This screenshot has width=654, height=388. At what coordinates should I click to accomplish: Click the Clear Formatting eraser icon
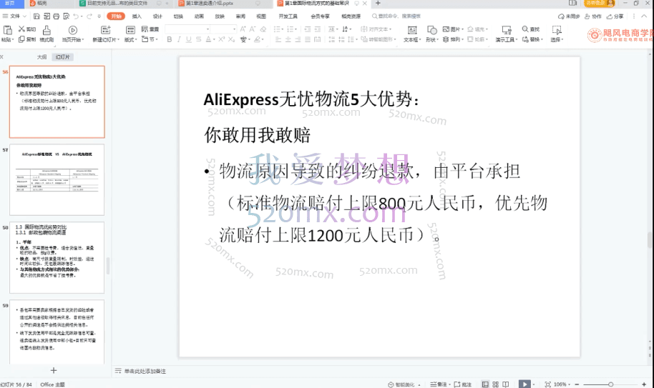pyautogui.click(x=263, y=29)
